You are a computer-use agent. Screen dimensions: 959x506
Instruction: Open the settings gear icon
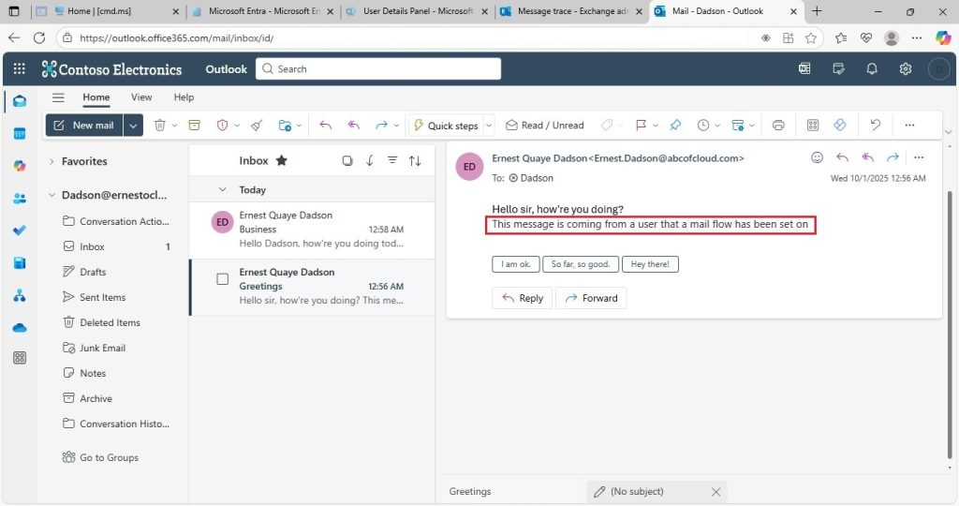point(906,69)
